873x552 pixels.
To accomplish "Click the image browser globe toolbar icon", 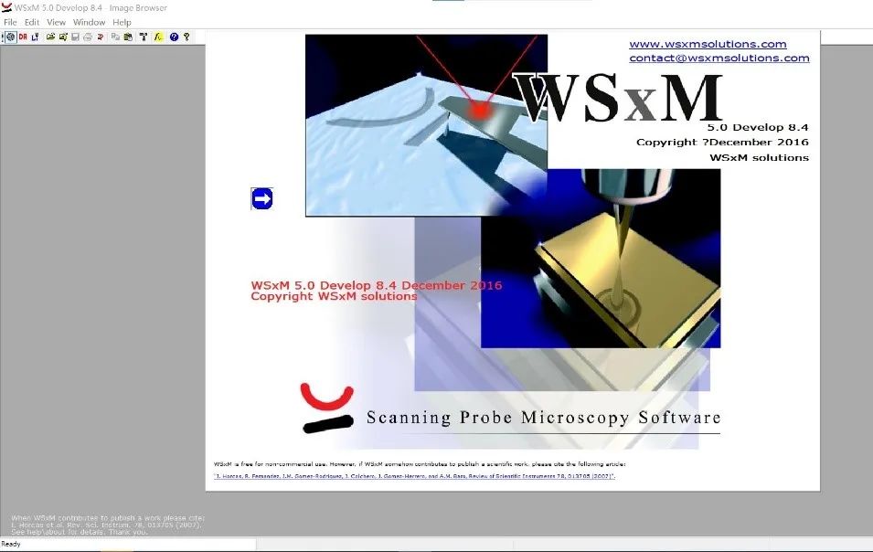I will [x=11, y=37].
